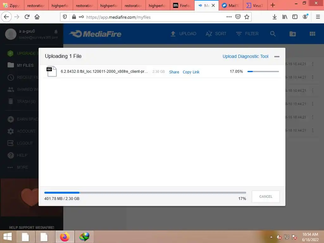Open the SORT option
Image resolution: width=324 pixels, height=243 pixels.
click(216, 34)
